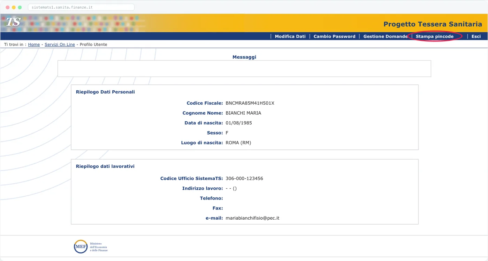Click Esci to log out

tap(476, 36)
